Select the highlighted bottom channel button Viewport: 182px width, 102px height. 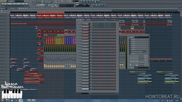click(x=85, y=89)
